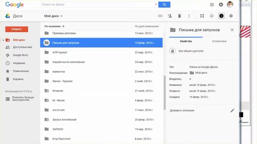Share with people icon
The width and height of the screenshot is (257, 144).
pos(170,16)
